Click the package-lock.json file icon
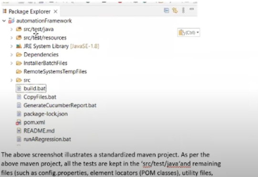 point(19,114)
